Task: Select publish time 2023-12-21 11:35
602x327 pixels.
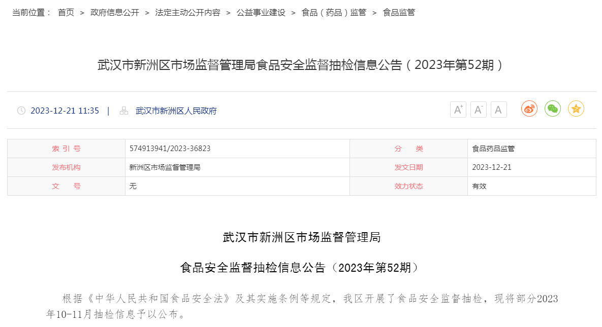Action: pos(65,111)
